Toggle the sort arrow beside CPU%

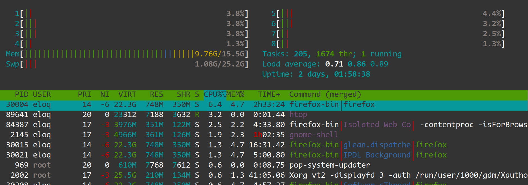224,95
